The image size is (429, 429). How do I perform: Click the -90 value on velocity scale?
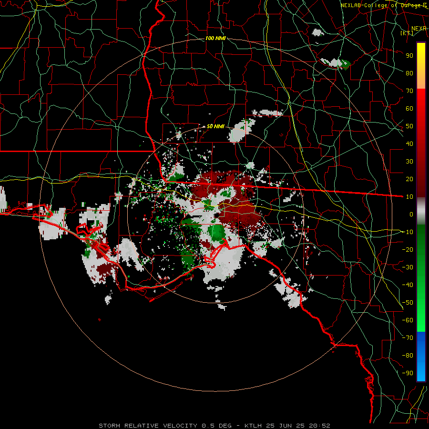click(x=408, y=373)
